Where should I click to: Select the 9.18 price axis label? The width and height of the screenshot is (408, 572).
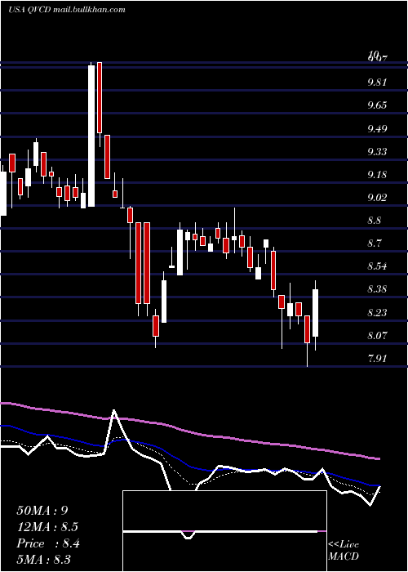pyautogui.click(x=377, y=175)
